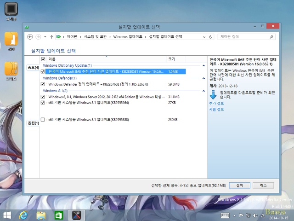The height and width of the screenshot is (221, 294).
Task: Sort the list by the 크기 column header
Action: point(176,59)
